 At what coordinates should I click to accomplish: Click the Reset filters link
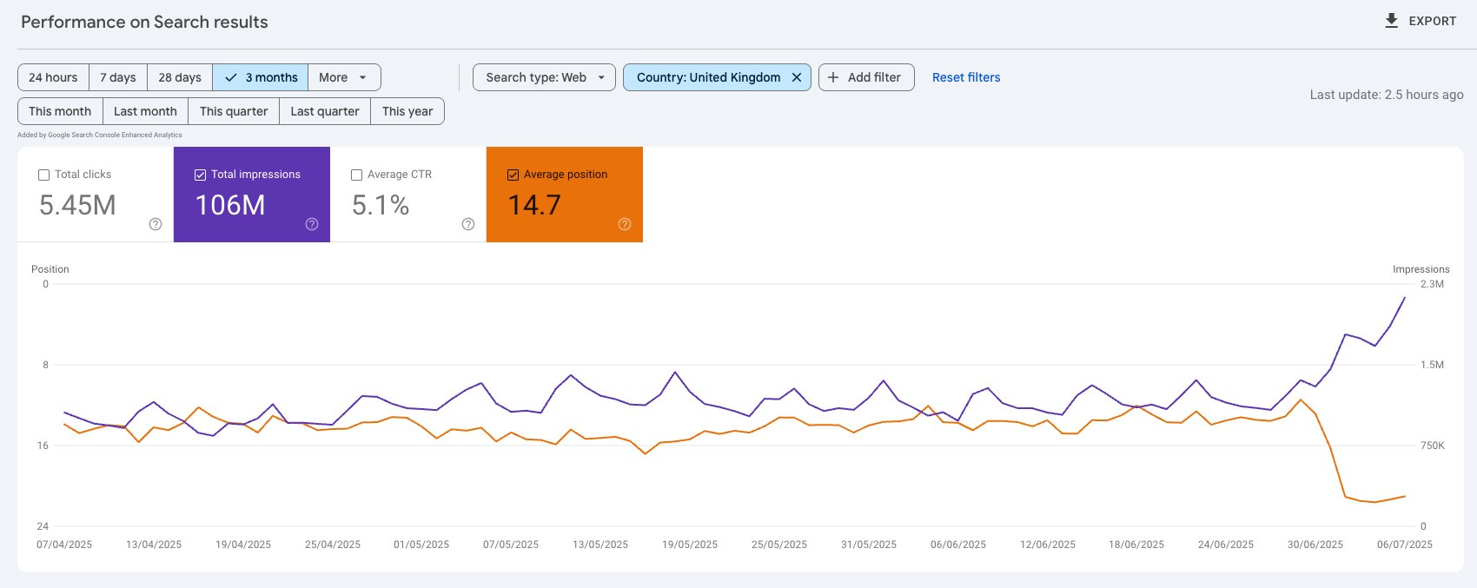click(966, 77)
